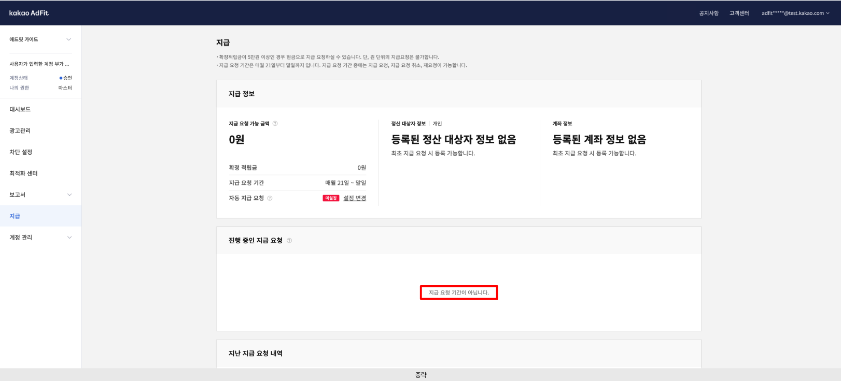This screenshot has width=841, height=381.
Task: Expand the 계정 관리 sidebar menu
Action: (69, 238)
